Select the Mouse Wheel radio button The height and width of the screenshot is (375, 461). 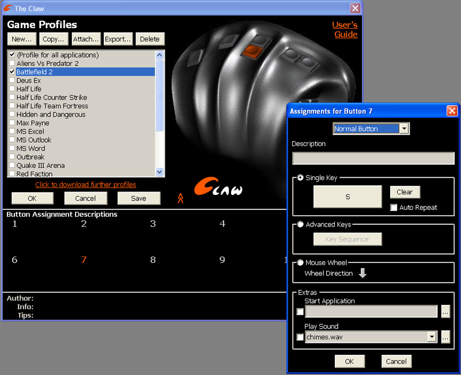pos(300,262)
